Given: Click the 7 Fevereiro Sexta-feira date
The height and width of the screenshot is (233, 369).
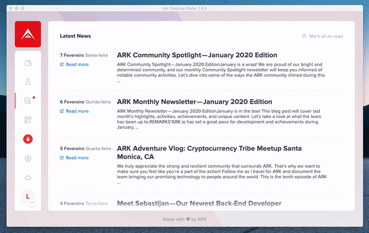Looking at the screenshot, I should click(84, 55).
